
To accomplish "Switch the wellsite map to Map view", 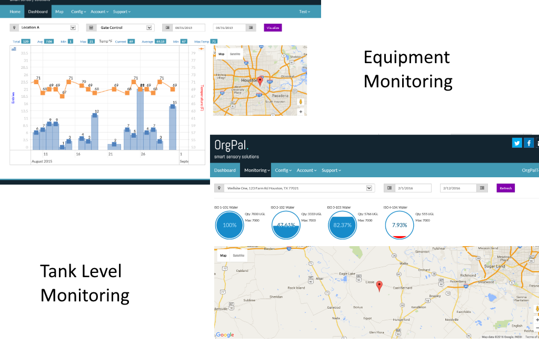I will click(x=223, y=255).
